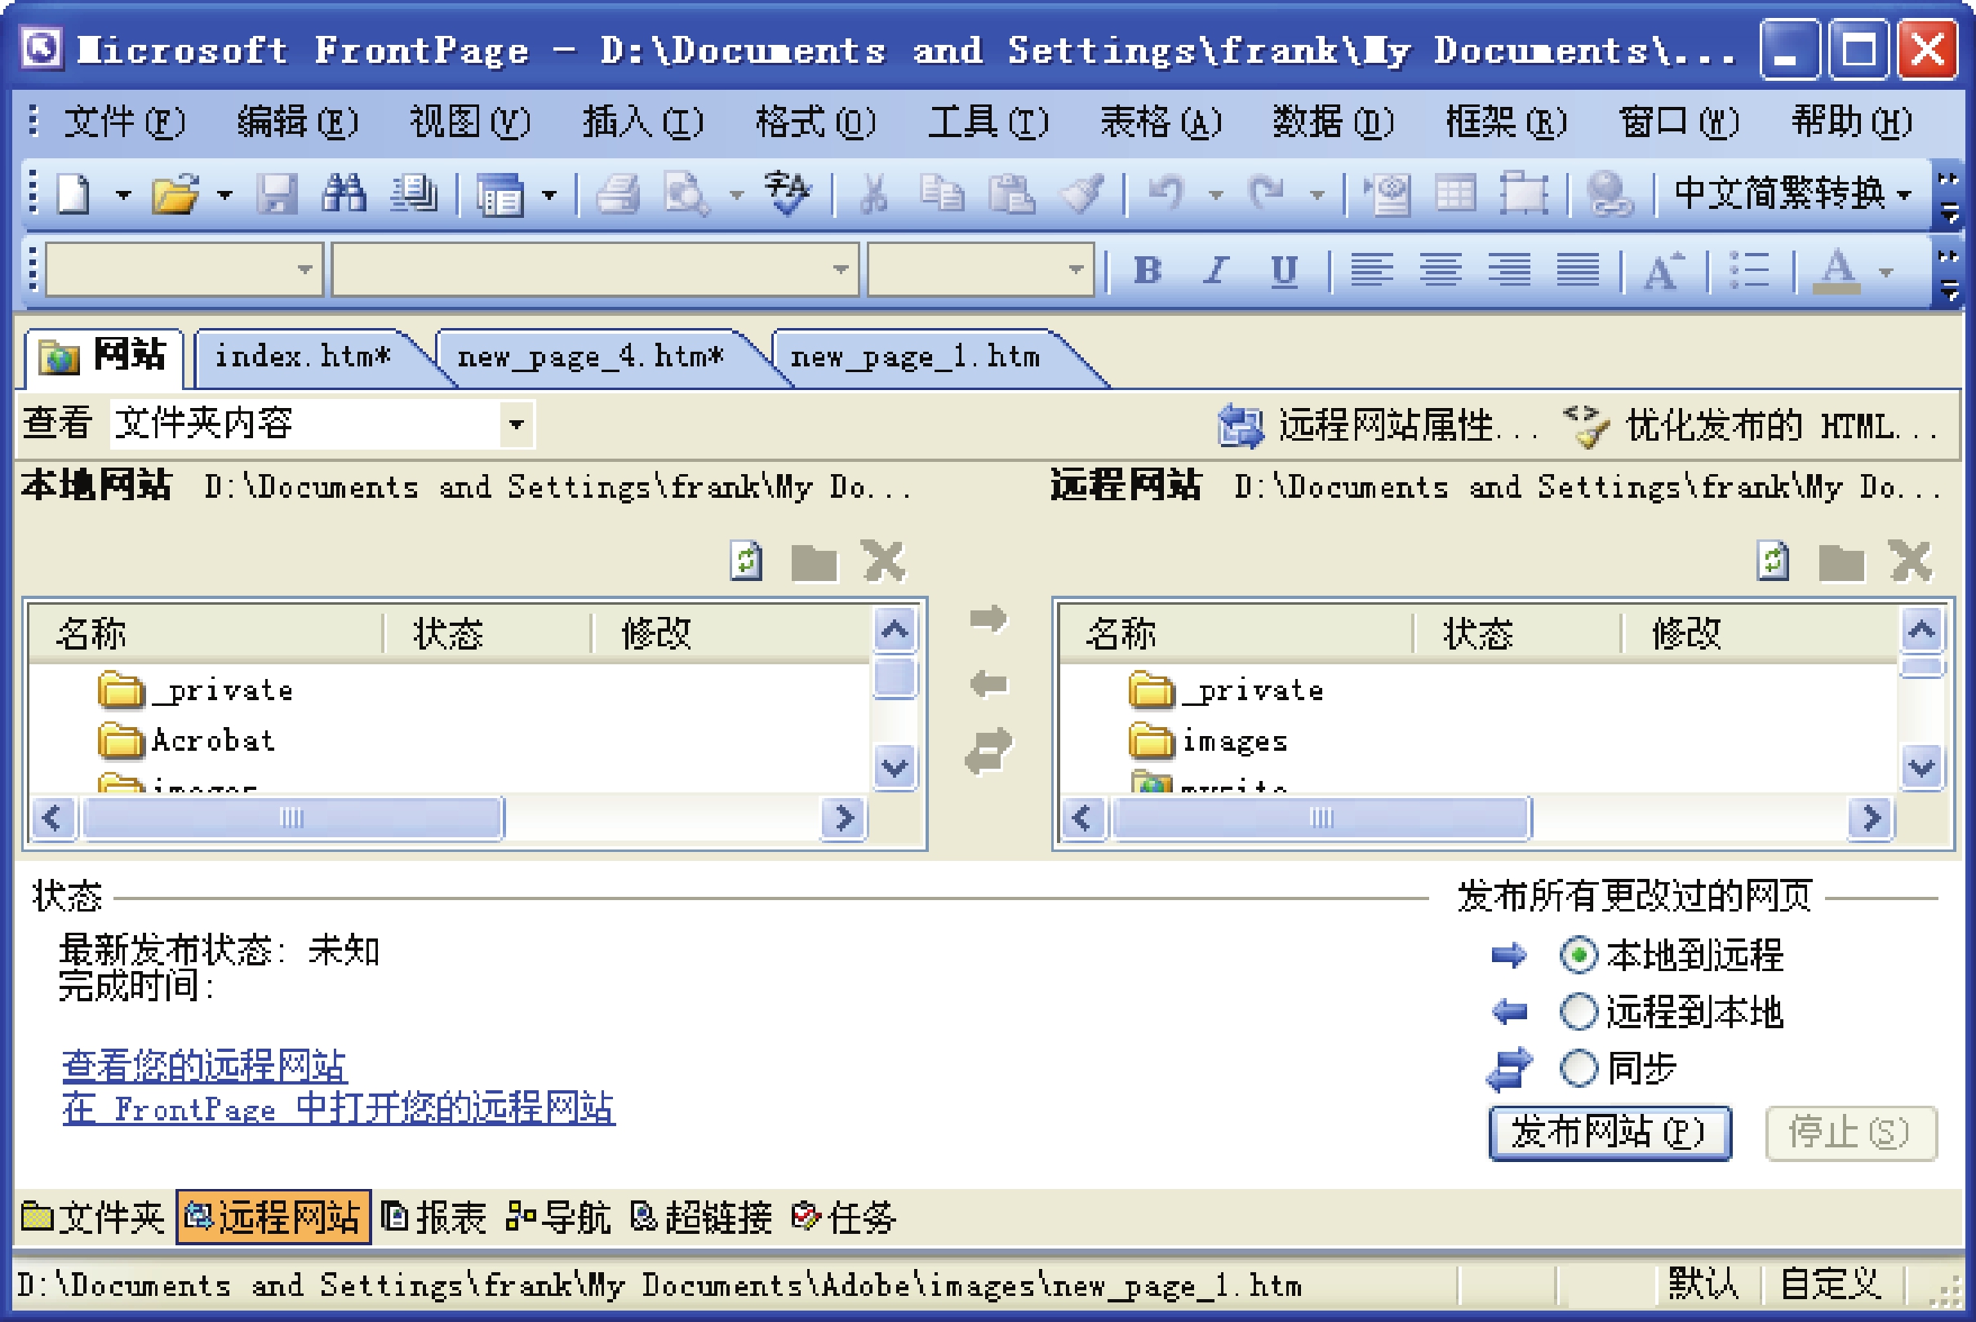Click left arrow to publish files to local
This screenshot has height=1322, width=1976.
pyautogui.click(x=988, y=683)
